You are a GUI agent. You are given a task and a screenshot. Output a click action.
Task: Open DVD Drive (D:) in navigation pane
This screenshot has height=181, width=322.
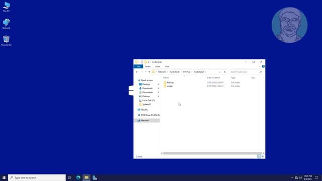click(150, 115)
